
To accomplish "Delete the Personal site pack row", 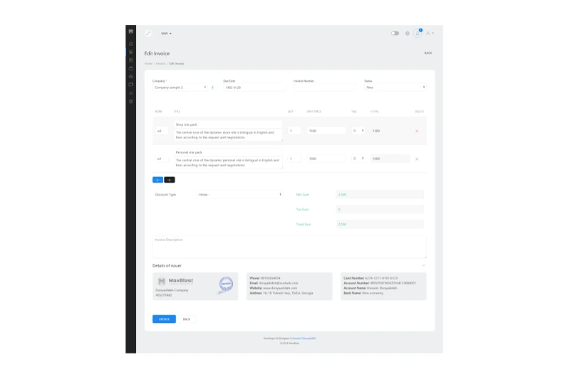I will 417,159.
